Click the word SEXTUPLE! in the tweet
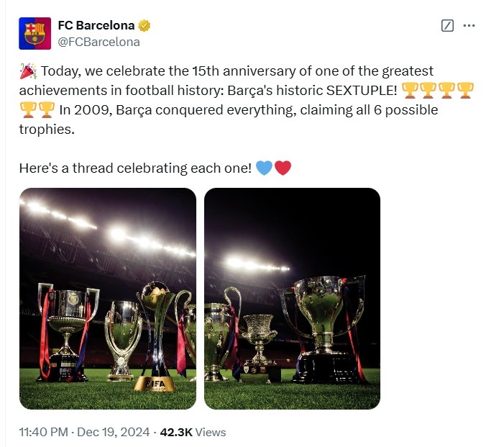The width and height of the screenshot is (486, 447). (361, 91)
